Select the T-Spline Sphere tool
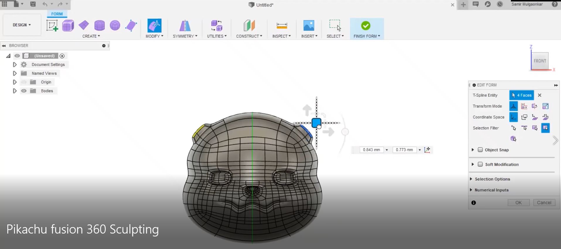This screenshot has height=249, width=561. tap(115, 25)
